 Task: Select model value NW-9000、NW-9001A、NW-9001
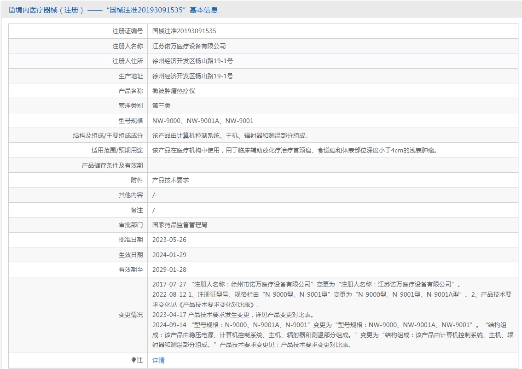pos(203,121)
